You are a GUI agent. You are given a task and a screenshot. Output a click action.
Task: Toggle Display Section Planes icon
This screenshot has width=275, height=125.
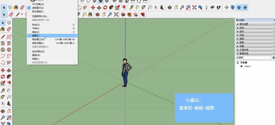[x=233, y=7]
